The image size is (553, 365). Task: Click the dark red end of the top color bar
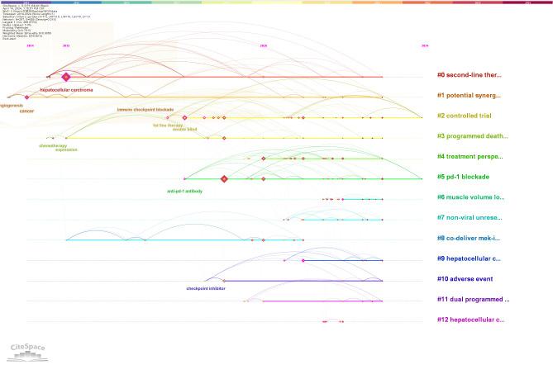pyautogui.click(x=527, y=2)
